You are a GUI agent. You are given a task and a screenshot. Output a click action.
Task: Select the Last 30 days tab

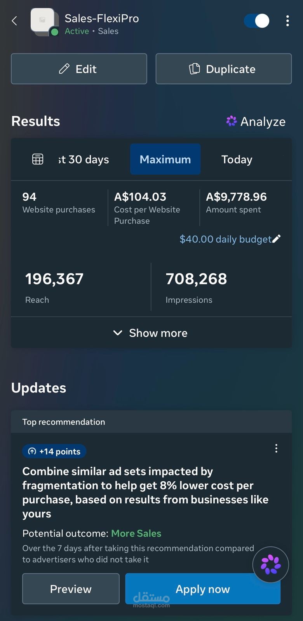pyautogui.click(x=84, y=160)
